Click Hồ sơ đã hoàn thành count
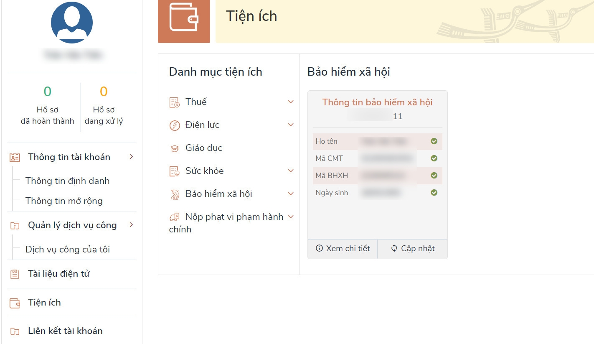The image size is (594, 344). pos(47,92)
